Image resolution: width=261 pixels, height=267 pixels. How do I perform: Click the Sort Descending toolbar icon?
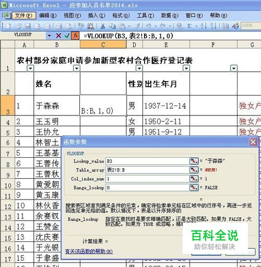point(213,26)
